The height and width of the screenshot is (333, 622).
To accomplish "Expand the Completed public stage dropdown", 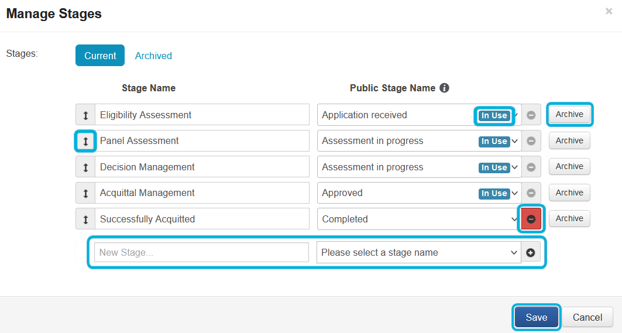I will coord(418,219).
